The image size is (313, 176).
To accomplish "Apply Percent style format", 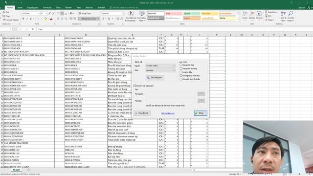I will 109,19.
